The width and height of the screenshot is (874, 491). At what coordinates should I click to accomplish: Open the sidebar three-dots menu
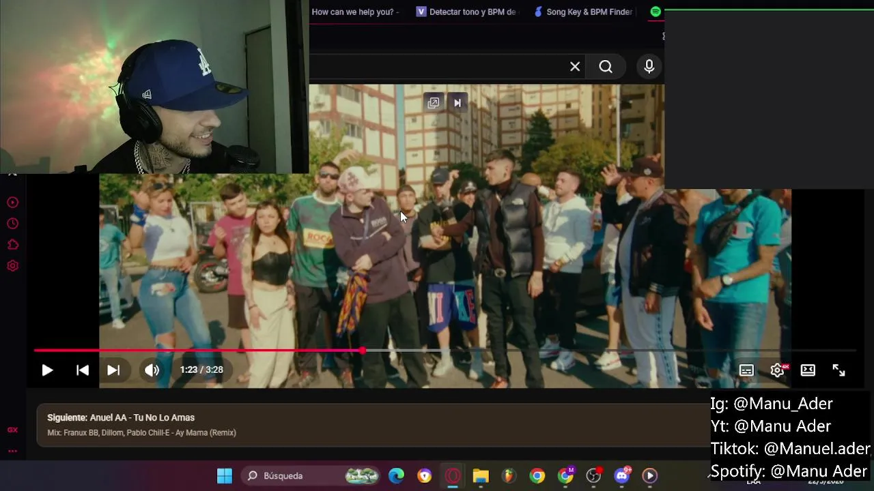[x=12, y=451]
